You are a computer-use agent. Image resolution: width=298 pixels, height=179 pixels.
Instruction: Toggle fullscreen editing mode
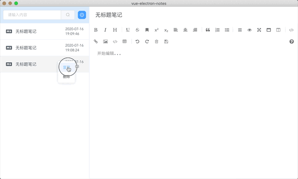(x=259, y=30)
